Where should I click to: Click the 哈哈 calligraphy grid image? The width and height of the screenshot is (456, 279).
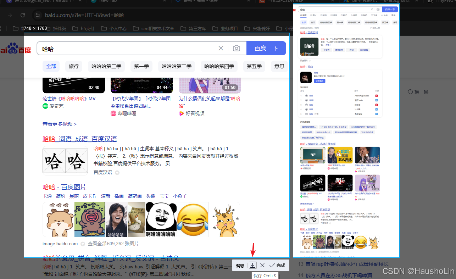pos(65,160)
